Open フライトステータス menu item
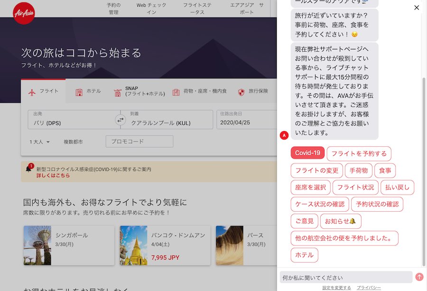427x291 pixels. pyautogui.click(x=197, y=9)
